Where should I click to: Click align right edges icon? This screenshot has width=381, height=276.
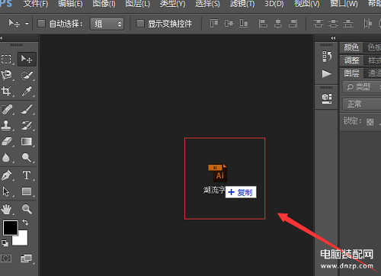pos(293,24)
